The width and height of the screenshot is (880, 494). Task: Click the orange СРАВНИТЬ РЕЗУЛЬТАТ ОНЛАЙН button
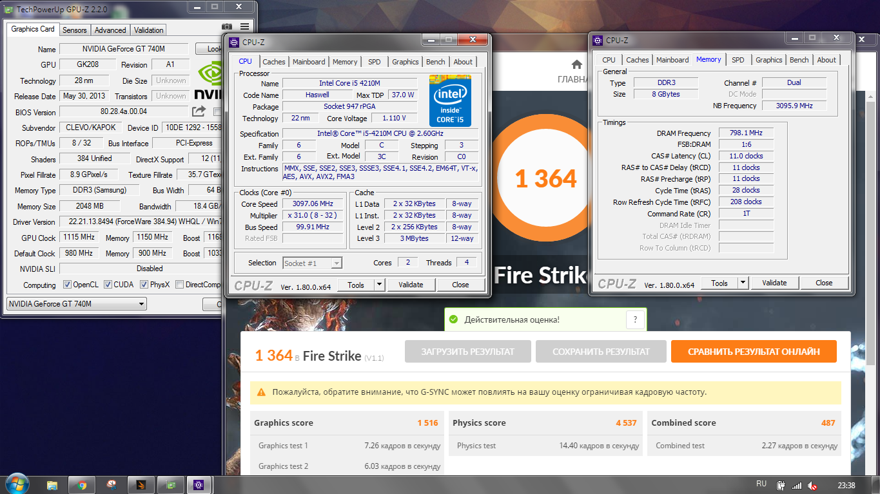coord(754,352)
